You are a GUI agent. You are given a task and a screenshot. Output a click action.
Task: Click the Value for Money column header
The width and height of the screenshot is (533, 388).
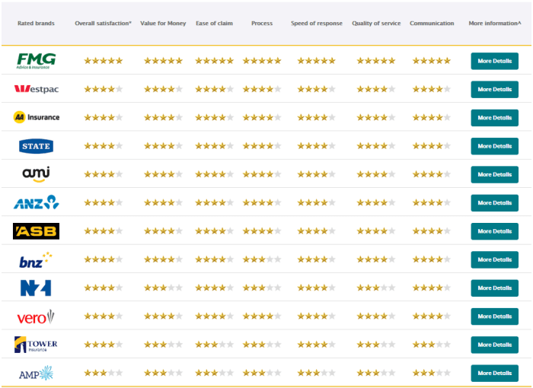[163, 24]
